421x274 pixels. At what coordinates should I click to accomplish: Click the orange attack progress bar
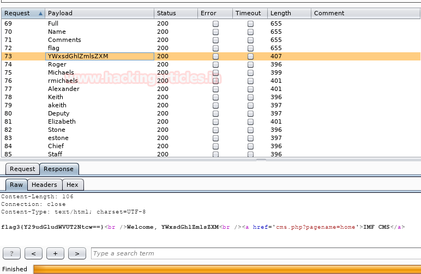pyautogui.click(x=227, y=269)
